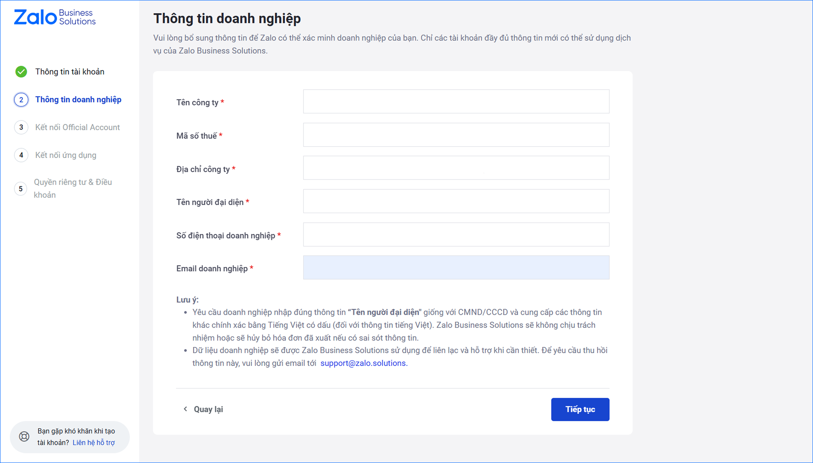Focus the Email doanh nghiệp field
Viewport: 813px width, 463px height.
pyautogui.click(x=456, y=267)
